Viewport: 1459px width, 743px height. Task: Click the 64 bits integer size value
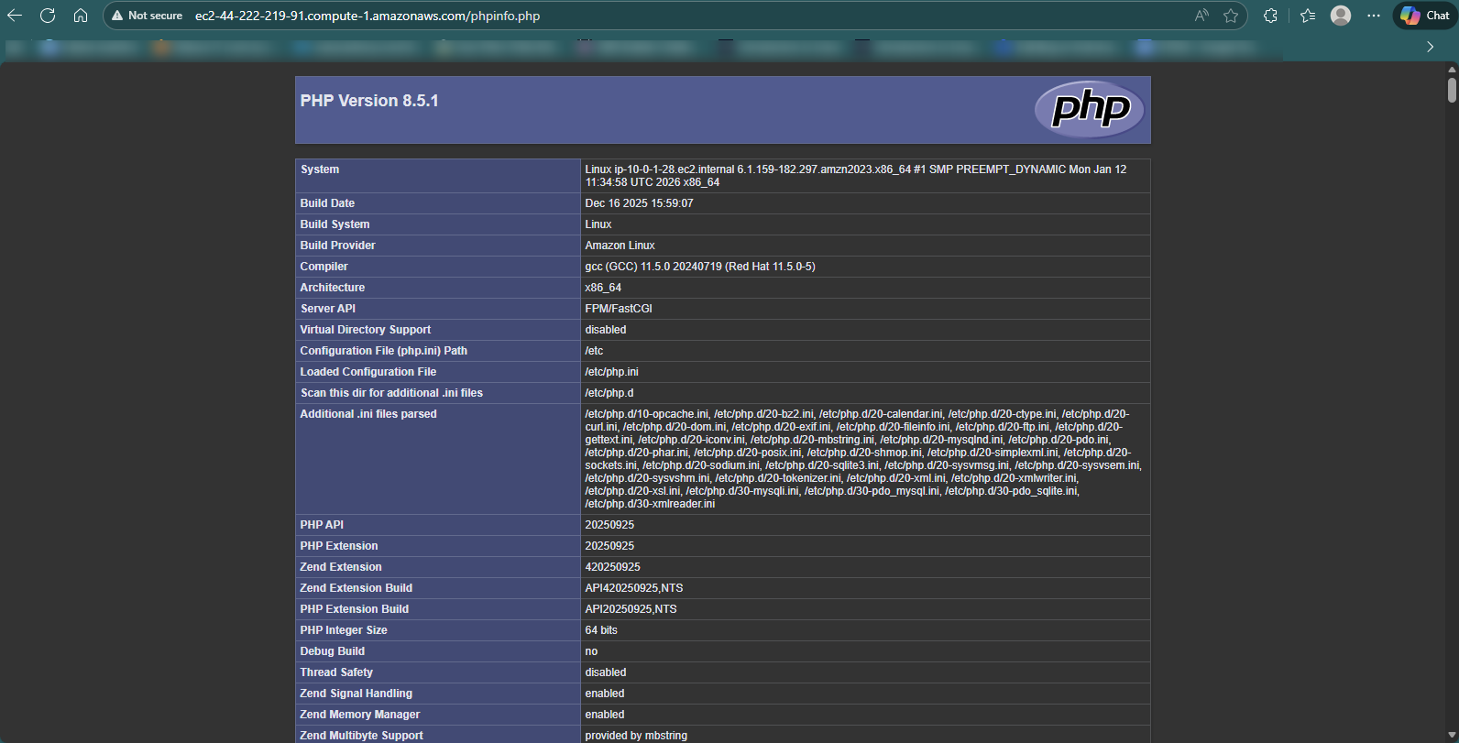tap(601, 630)
